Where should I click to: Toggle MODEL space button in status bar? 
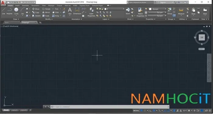click(136, 111)
